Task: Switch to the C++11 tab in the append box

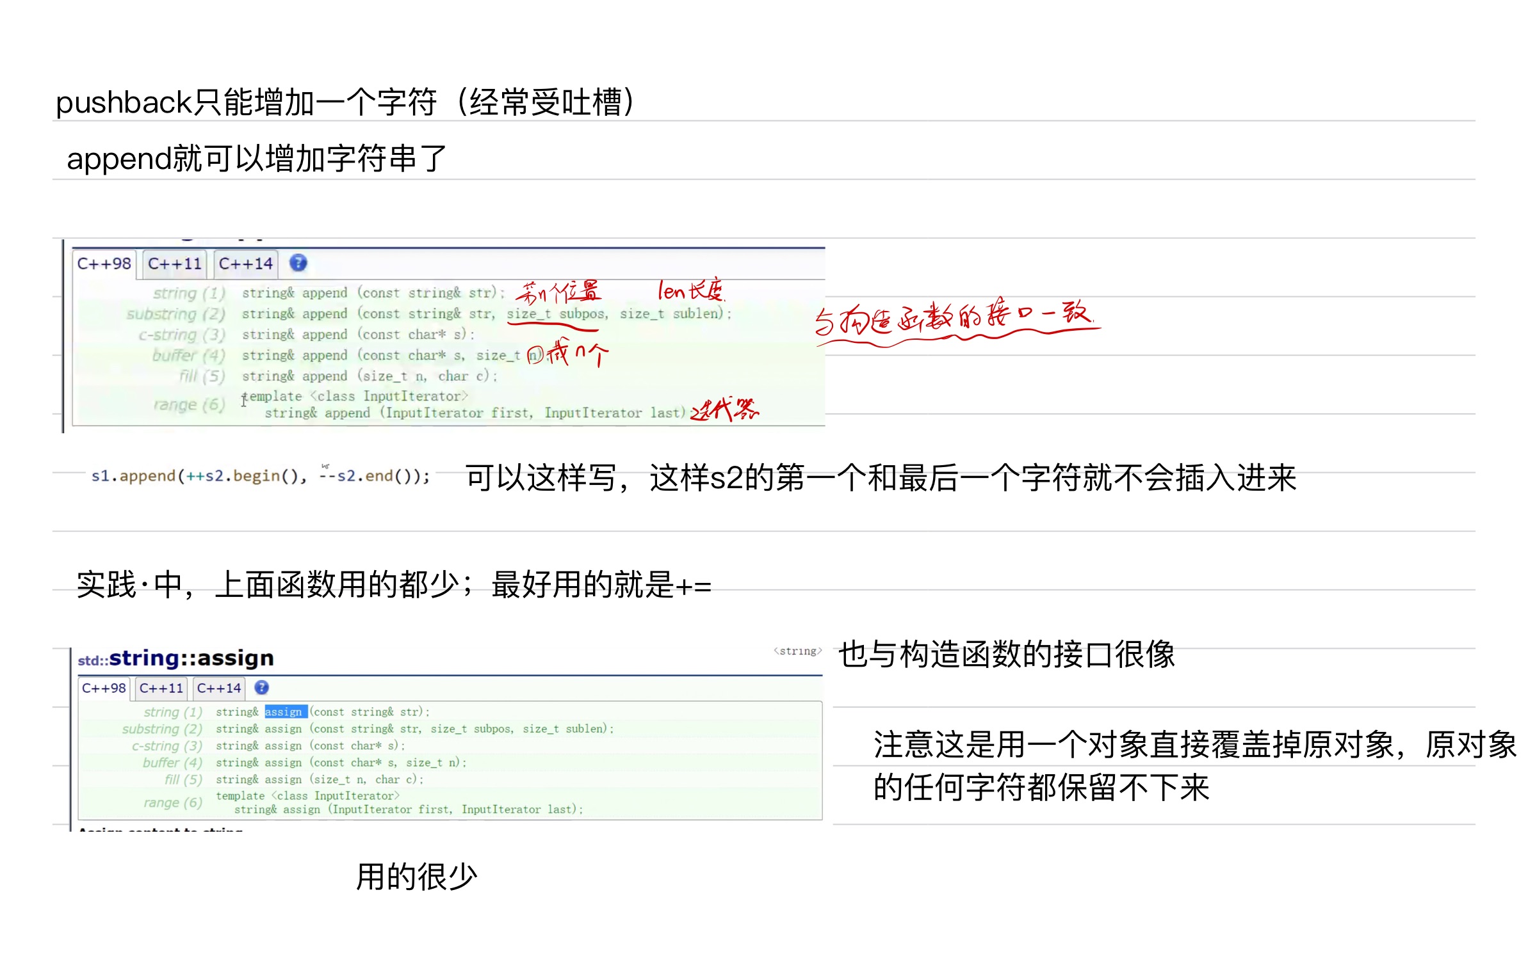Action: click(174, 264)
